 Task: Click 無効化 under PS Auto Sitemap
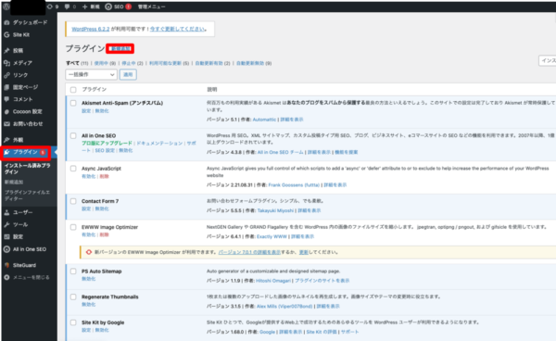[x=88, y=279]
